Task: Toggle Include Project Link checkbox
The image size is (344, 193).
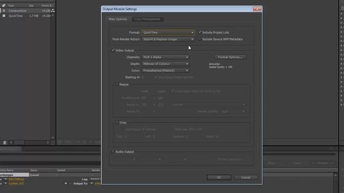Action: coord(200,32)
